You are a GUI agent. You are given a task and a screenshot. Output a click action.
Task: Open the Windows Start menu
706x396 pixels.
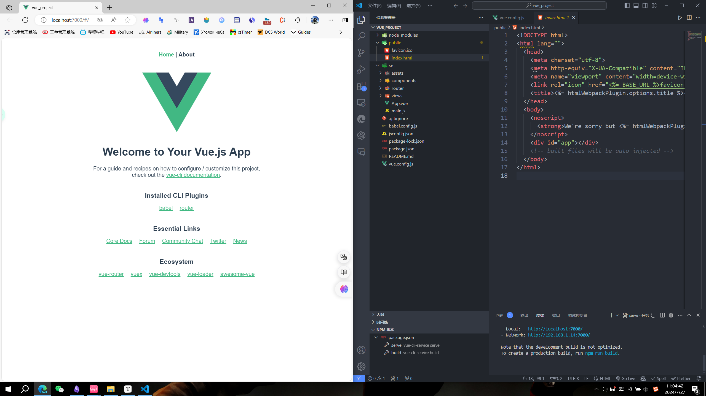click(8, 389)
